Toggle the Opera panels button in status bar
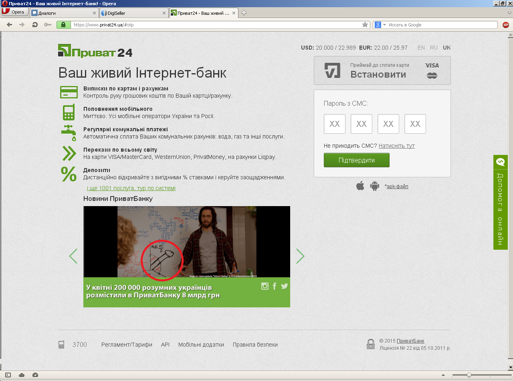Viewport: 513px width, 381px height. coord(8,375)
